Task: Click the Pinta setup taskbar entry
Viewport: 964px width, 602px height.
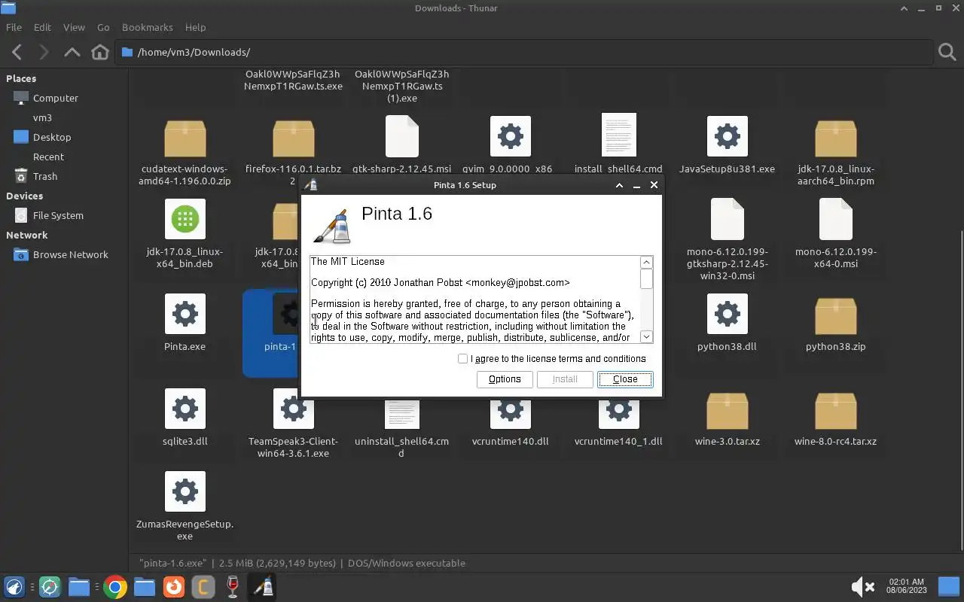Action: [263, 587]
